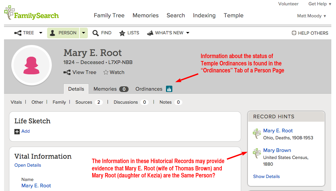The height and width of the screenshot is (191, 336).
Task: Switch to the Memories tab
Action: pos(105,89)
